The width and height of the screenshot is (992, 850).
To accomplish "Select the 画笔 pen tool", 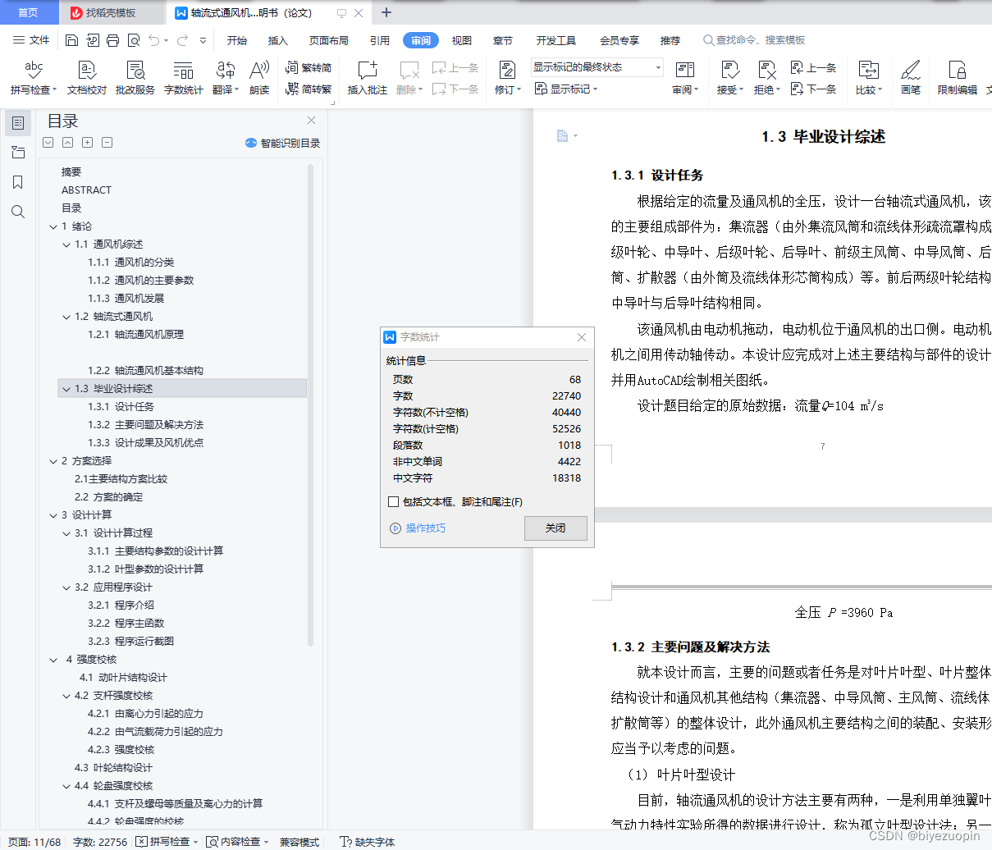I will [x=910, y=78].
